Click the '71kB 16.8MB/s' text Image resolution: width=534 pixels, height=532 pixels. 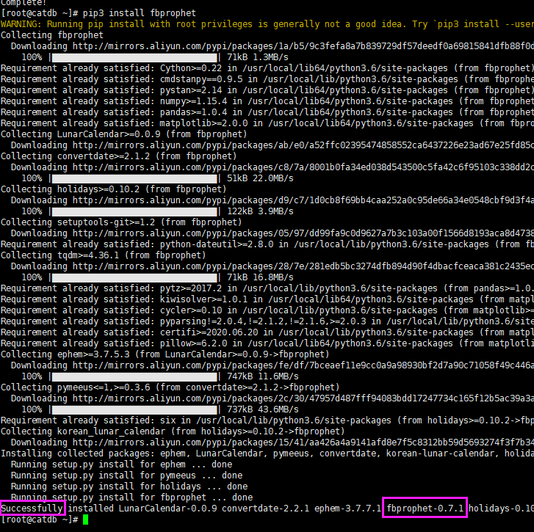[x=260, y=277]
